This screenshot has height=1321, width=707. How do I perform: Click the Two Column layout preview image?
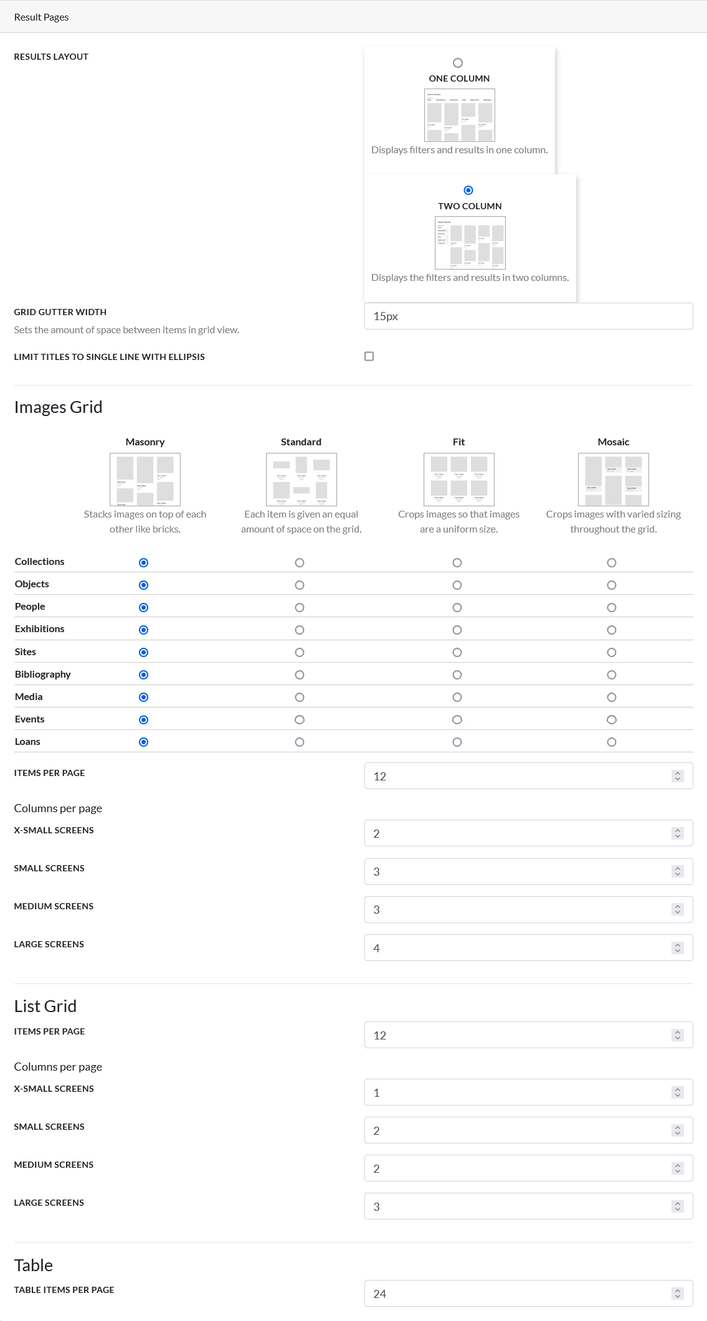(x=470, y=243)
